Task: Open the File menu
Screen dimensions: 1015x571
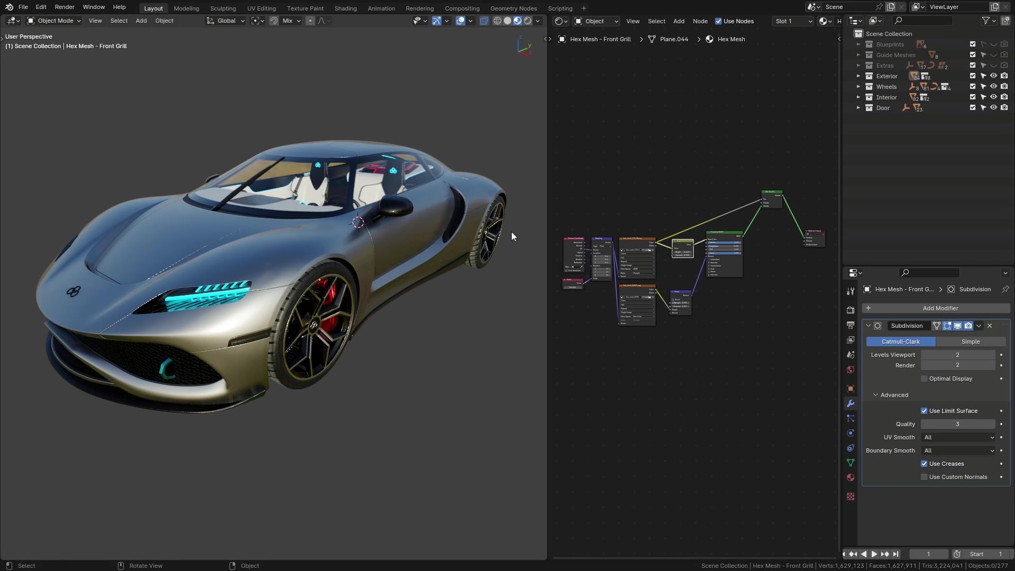Action: (x=23, y=7)
